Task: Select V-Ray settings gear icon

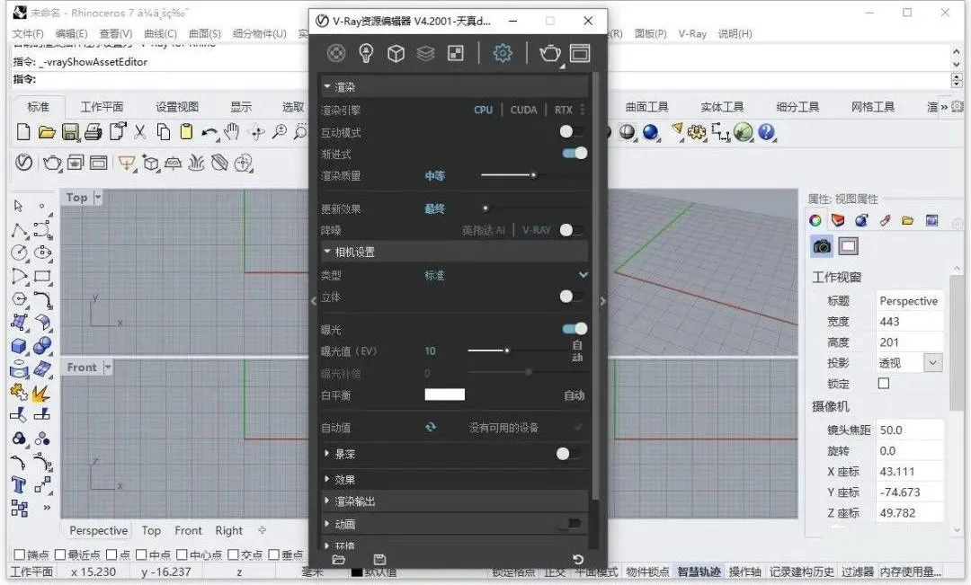Action: (503, 53)
